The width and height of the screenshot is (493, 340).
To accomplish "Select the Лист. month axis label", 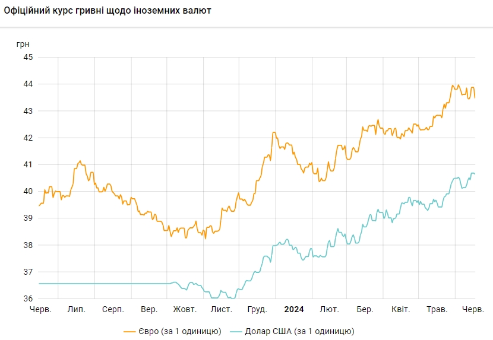I will click(x=221, y=310).
